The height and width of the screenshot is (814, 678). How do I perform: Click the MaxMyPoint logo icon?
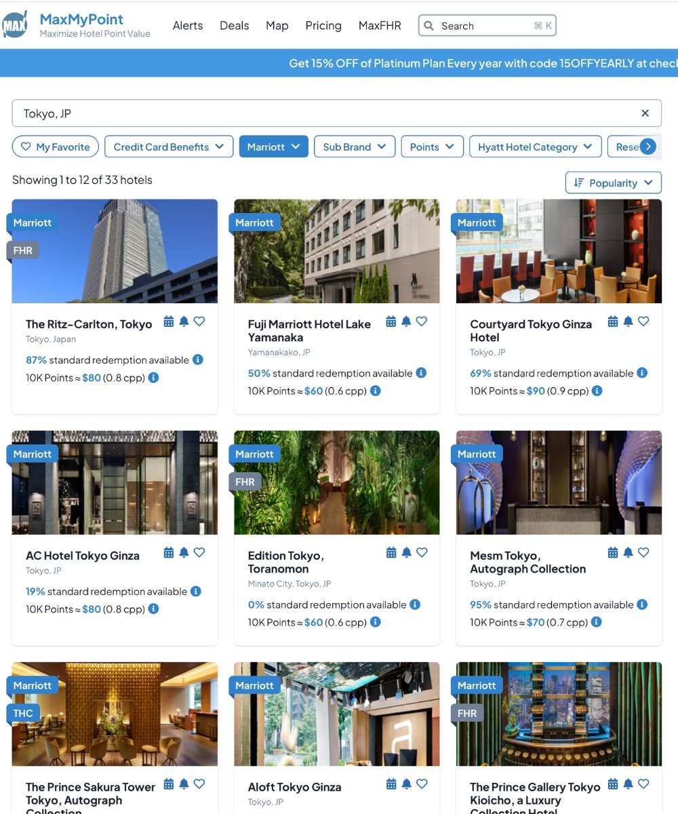[x=15, y=24]
